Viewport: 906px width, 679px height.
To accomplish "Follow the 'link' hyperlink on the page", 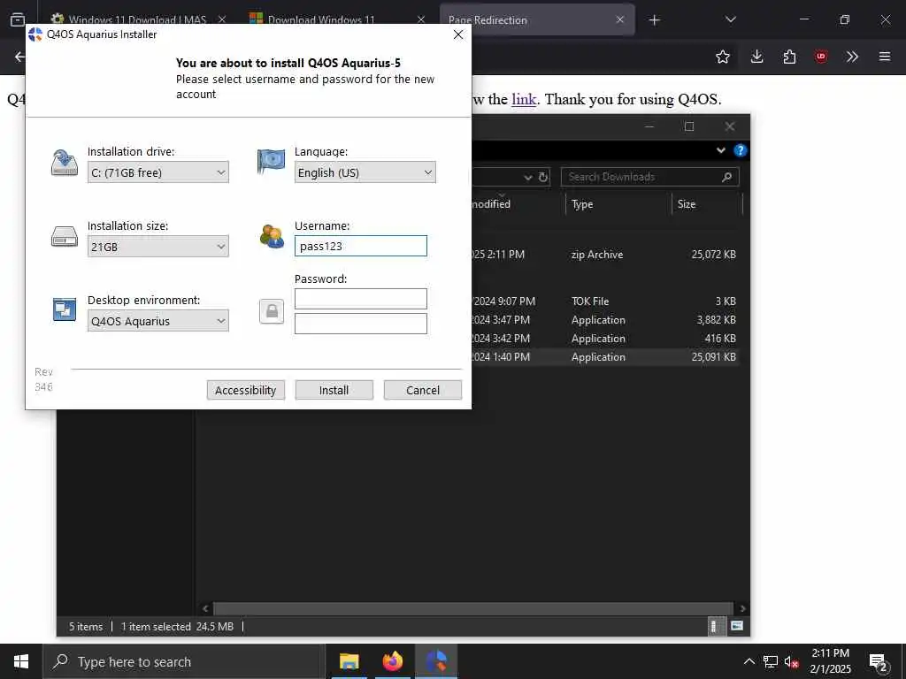I will tap(524, 99).
